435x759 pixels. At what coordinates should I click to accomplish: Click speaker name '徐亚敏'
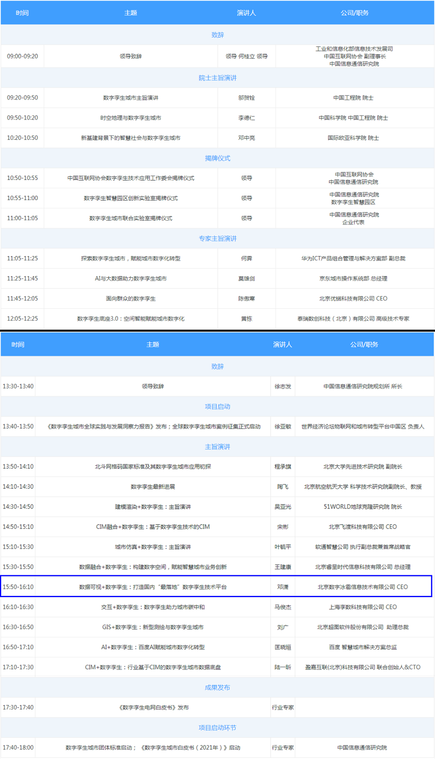click(x=283, y=427)
